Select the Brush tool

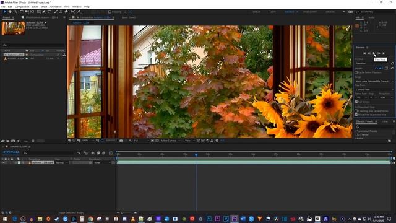tap(56, 12)
